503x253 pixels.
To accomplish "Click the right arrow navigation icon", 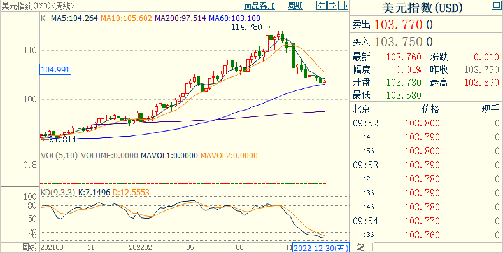I will (x=332, y=5).
